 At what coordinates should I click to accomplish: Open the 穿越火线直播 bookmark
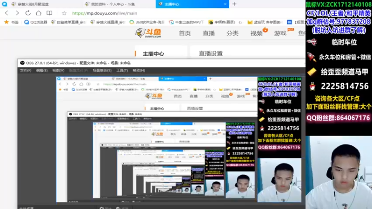pos(107,22)
